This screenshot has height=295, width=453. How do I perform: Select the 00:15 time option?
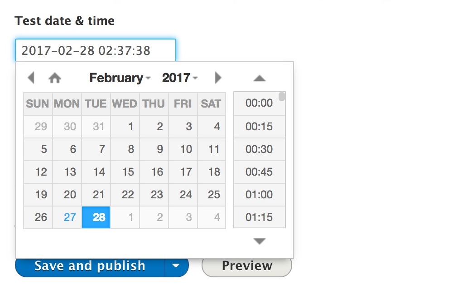coord(259,126)
